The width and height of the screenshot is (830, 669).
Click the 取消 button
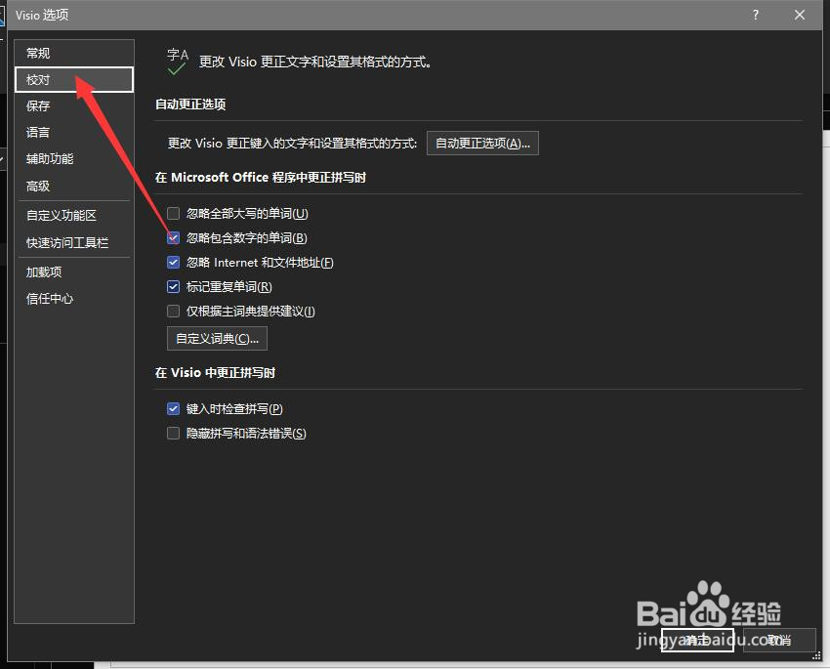click(779, 640)
